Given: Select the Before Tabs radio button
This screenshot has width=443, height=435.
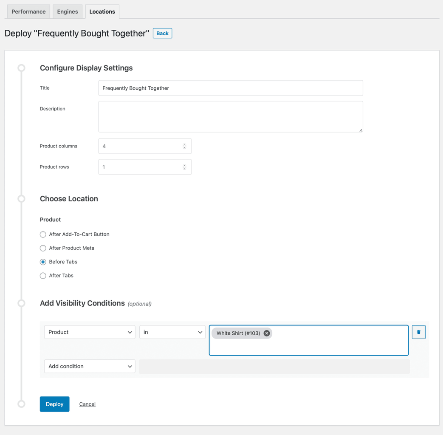Looking at the screenshot, I should pos(43,262).
